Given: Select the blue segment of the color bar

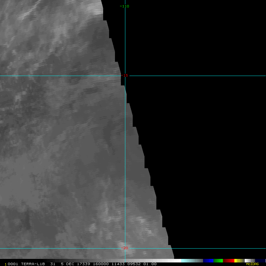Looking at the screenshot, I should (208, 261).
